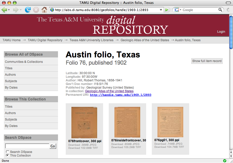The height and width of the screenshot is (163, 233).
Task: Click the Stop loading icon
Action: (x=36, y=10)
